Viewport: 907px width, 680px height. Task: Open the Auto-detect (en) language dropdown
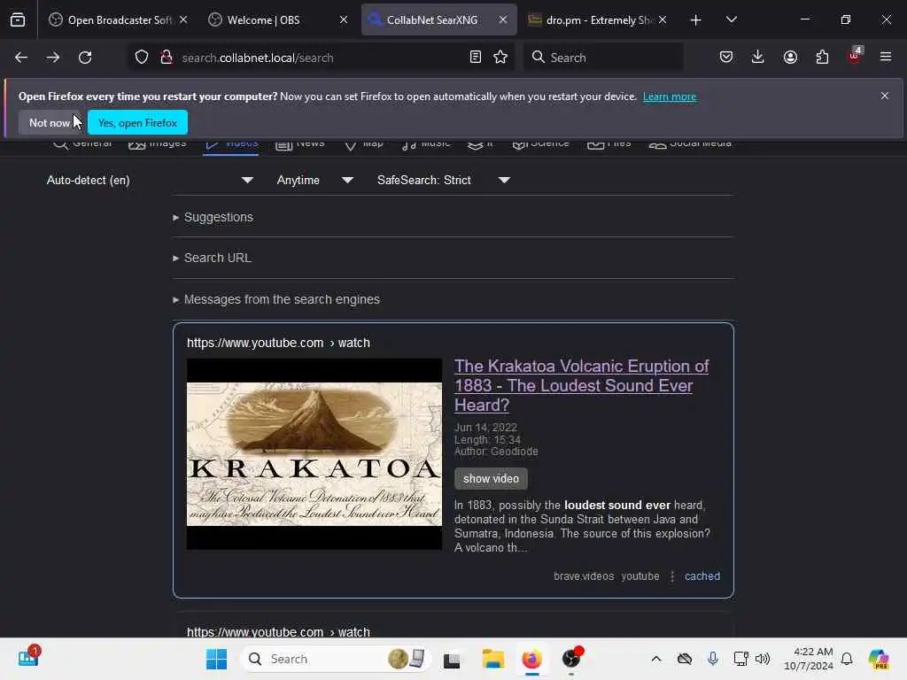click(x=150, y=180)
